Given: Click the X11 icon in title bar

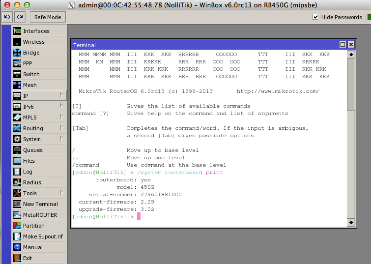Looking at the screenshot, I should coord(71,5).
